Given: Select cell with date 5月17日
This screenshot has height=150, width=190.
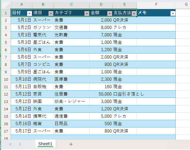Looking at the screenshot, I should tap(22, 131).
